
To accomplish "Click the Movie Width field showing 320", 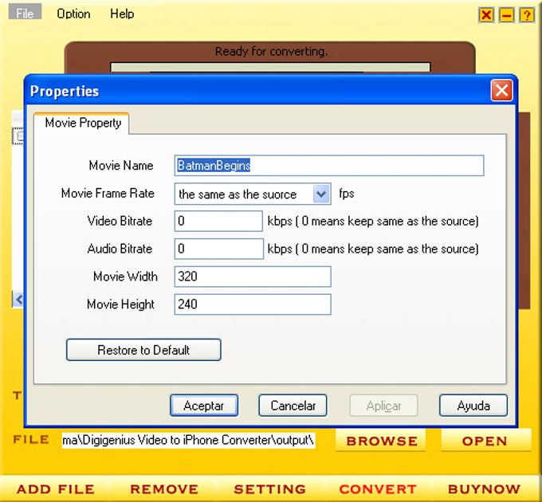I will (253, 276).
